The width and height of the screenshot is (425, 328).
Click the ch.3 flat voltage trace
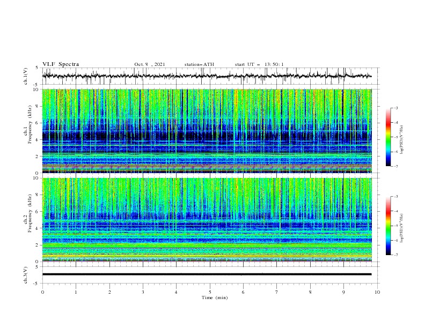point(207,274)
